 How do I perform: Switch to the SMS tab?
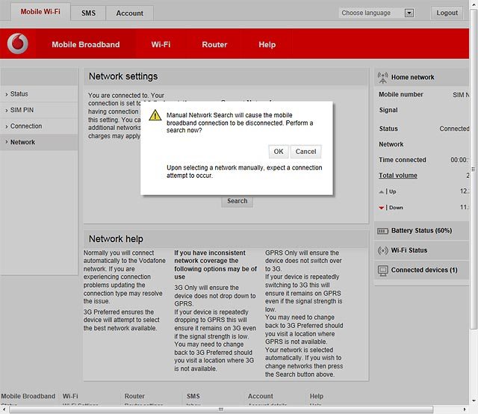point(88,13)
